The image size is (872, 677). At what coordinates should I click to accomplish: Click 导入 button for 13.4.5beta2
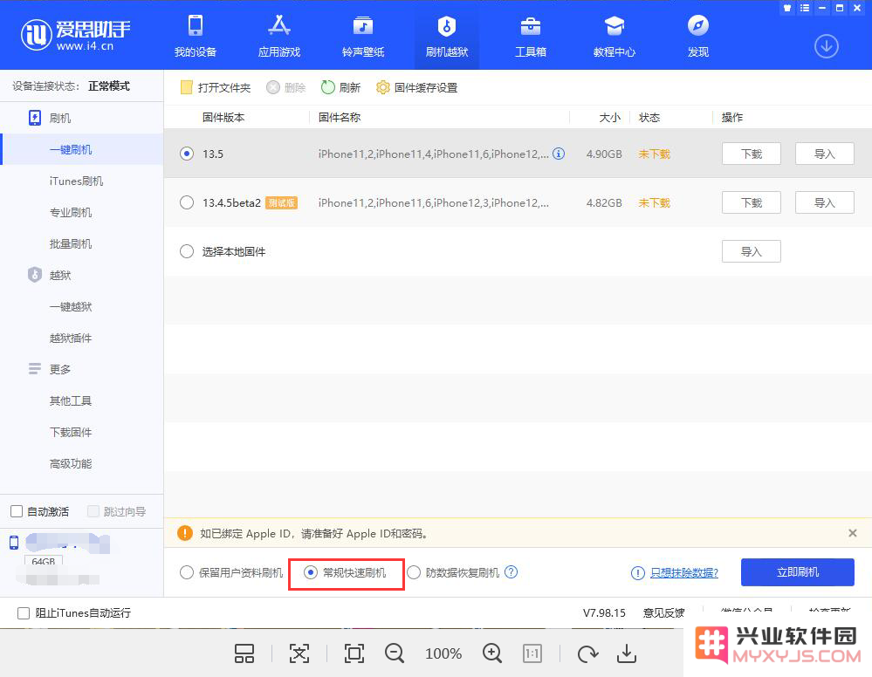[x=825, y=202]
